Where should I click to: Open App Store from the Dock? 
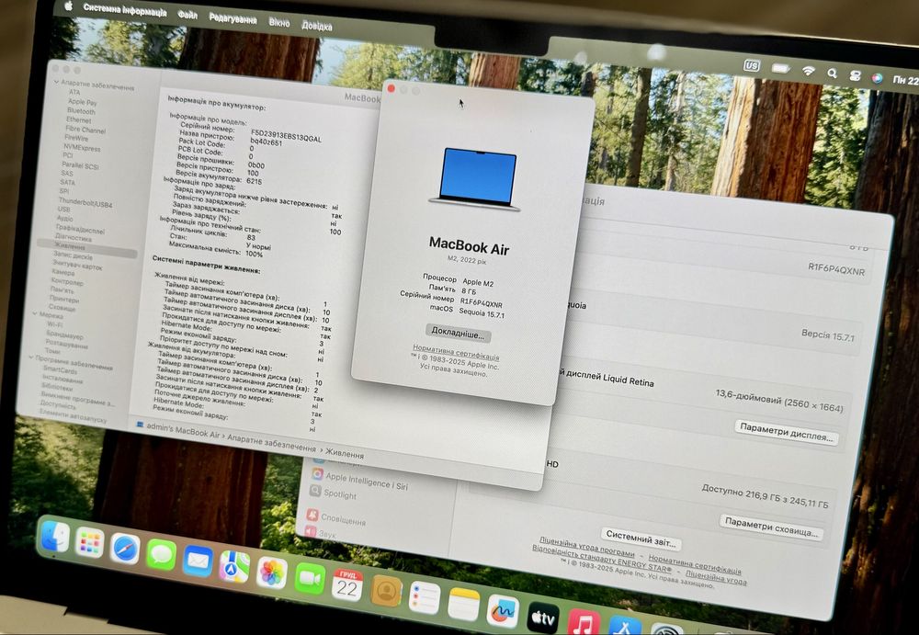(625, 626)
